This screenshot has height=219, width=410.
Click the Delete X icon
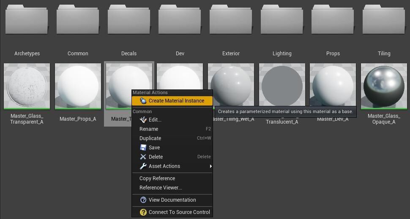point(143,157)
